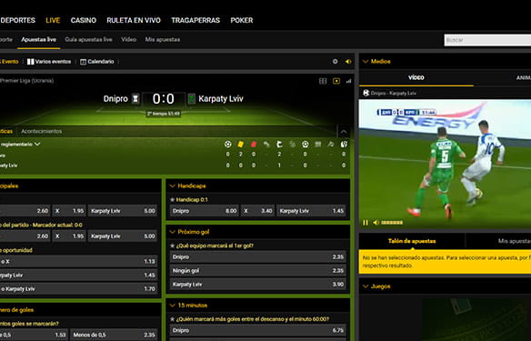
Task: Click the goals football stat icon
Action: pos(228,145)
